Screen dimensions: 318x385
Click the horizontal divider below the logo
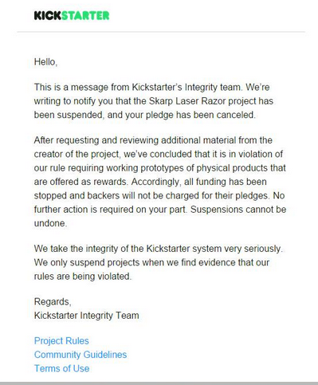(161, 32)
